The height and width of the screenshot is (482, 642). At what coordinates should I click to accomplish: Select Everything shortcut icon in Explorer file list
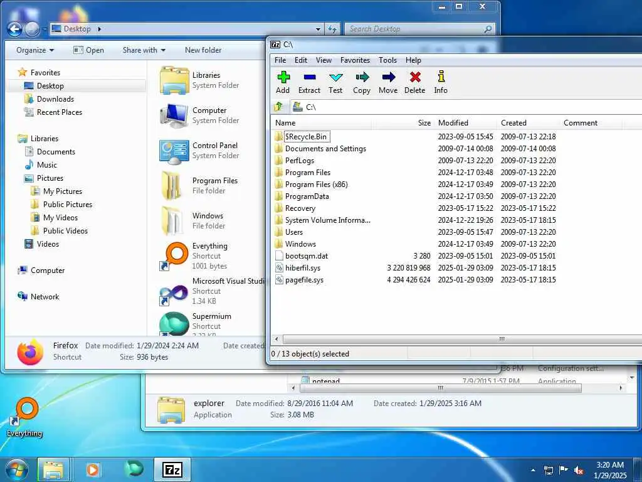pos(174,256)
